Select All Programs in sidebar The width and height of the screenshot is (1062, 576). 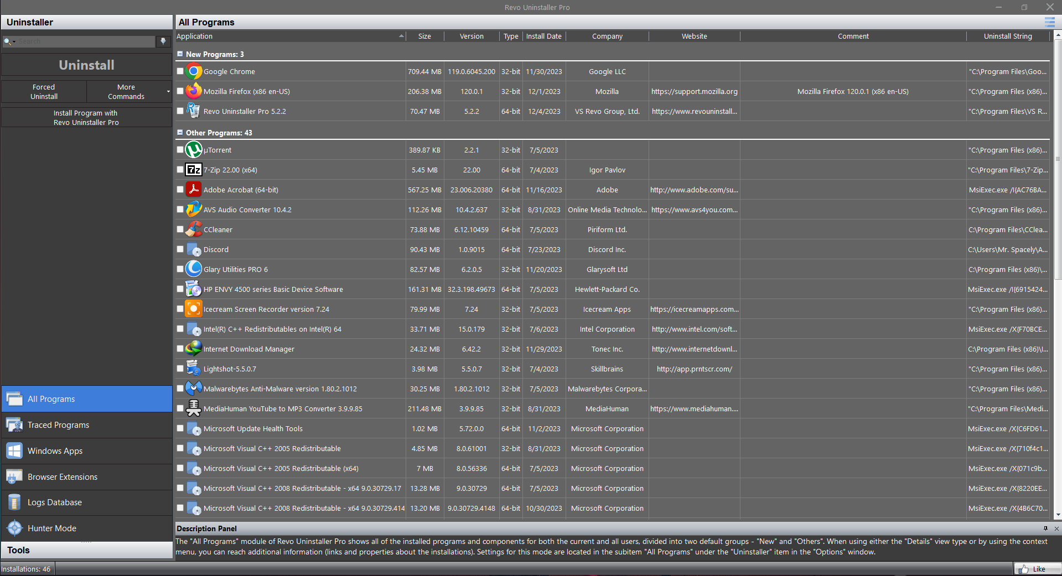point(87,399)
